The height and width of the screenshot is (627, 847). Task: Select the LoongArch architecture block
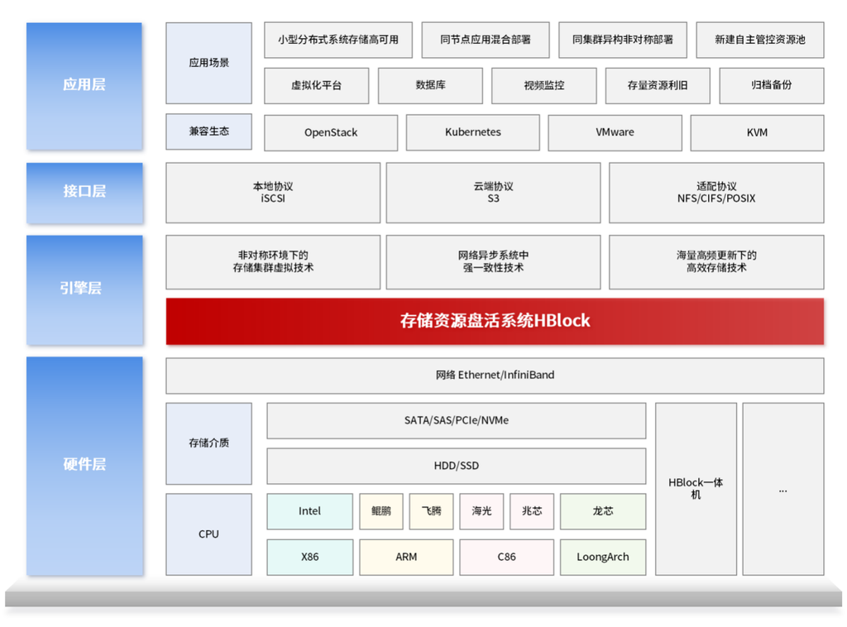(603, 557)
